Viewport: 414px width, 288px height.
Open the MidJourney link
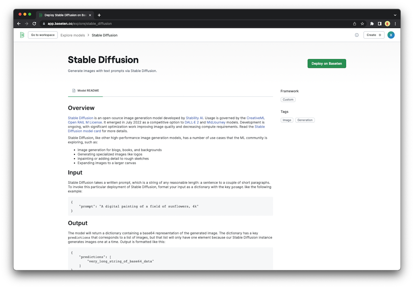click(x=216, y=122)
